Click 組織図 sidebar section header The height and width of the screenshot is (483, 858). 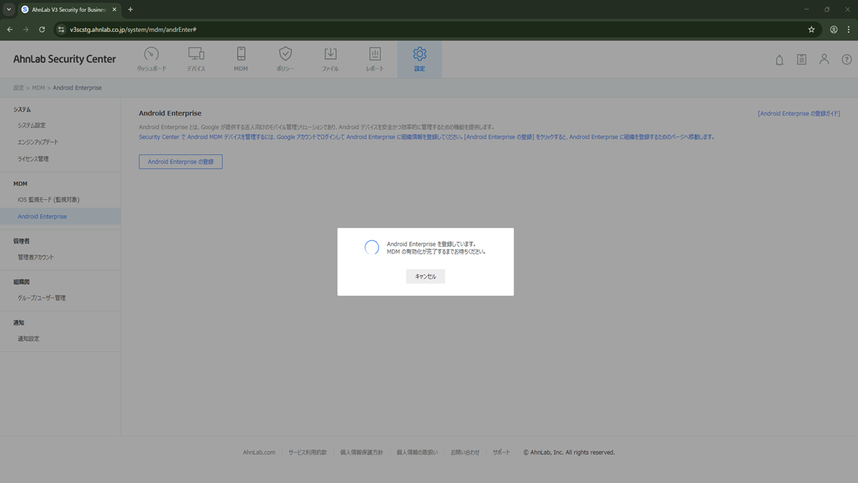point(21,282)
